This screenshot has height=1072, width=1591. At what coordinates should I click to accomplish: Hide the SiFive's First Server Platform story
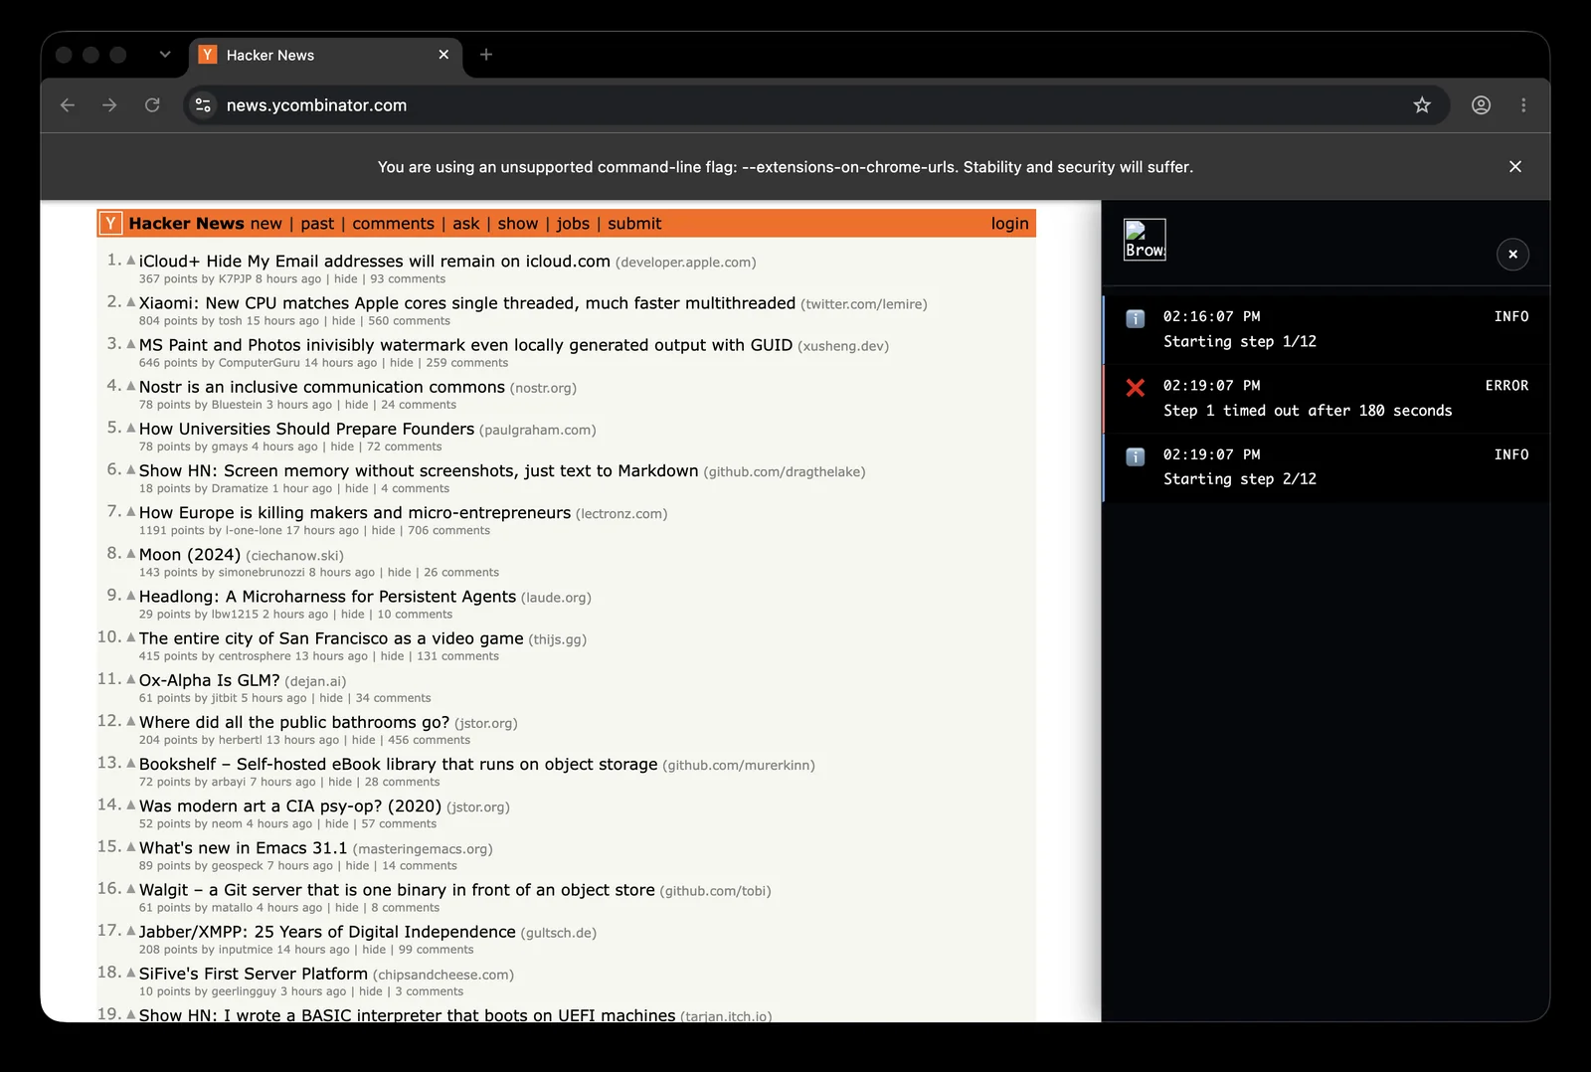[371, 991]
